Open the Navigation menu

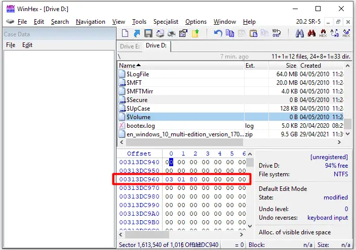click(x=91, y=22)
